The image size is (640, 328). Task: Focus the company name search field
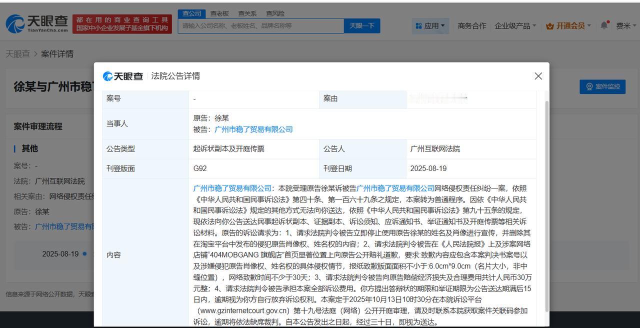[x=261, y=25]
